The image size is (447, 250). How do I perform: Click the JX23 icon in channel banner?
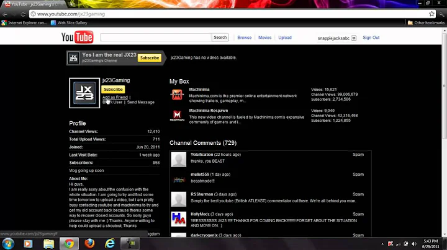click(73, 58)
